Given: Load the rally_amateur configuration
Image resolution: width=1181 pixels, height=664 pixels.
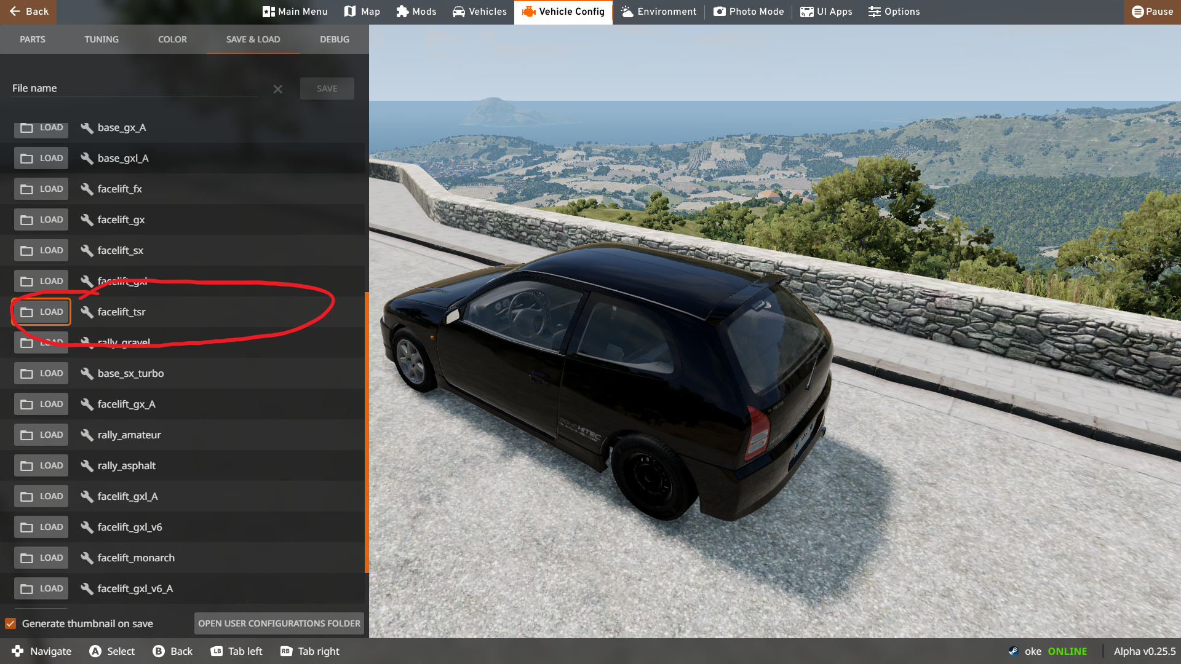Looking at the screenshot, I should coord(41,435).
